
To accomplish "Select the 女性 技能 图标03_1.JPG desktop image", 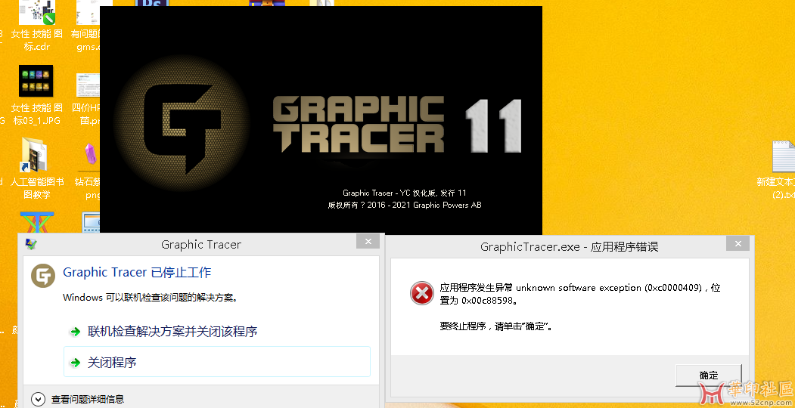I will (36, 95).
